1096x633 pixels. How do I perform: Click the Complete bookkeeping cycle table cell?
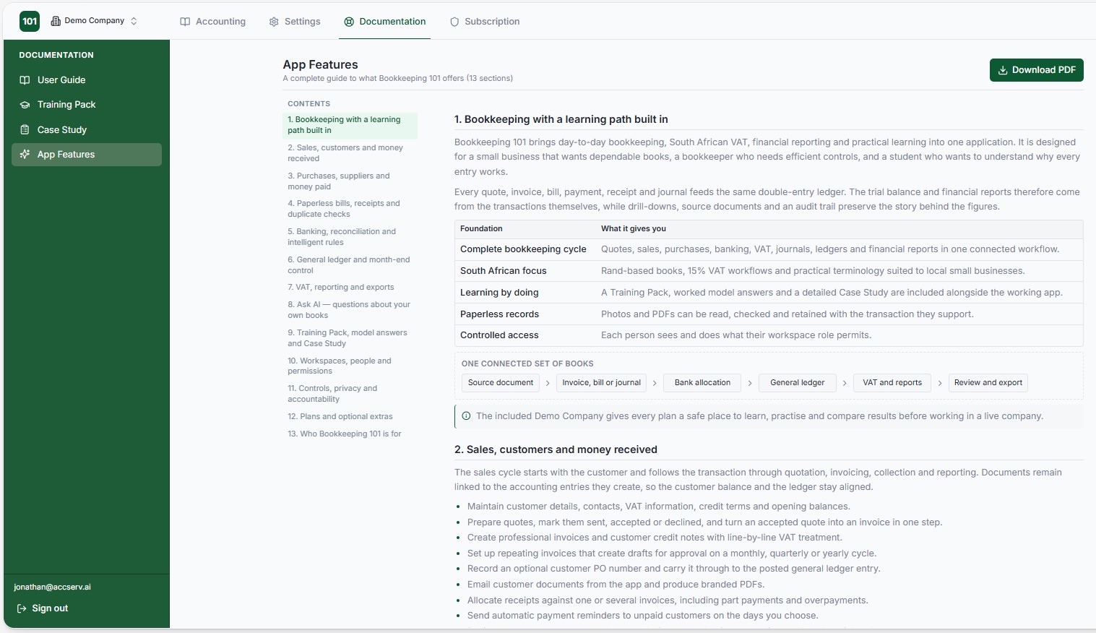(x=523, y=249)
